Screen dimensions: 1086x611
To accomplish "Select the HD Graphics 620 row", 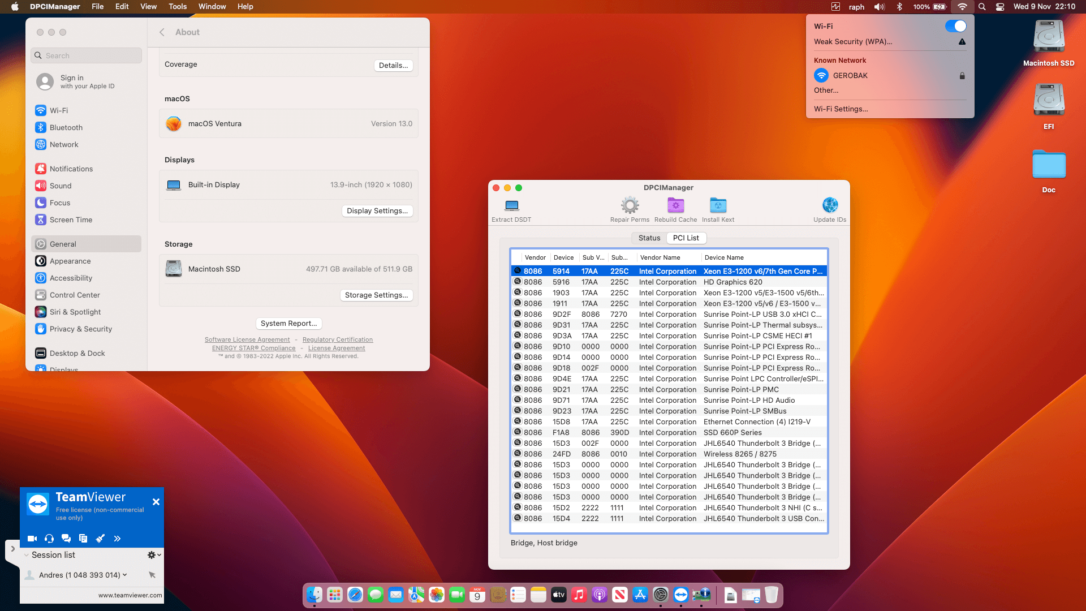I will (669, 282).
